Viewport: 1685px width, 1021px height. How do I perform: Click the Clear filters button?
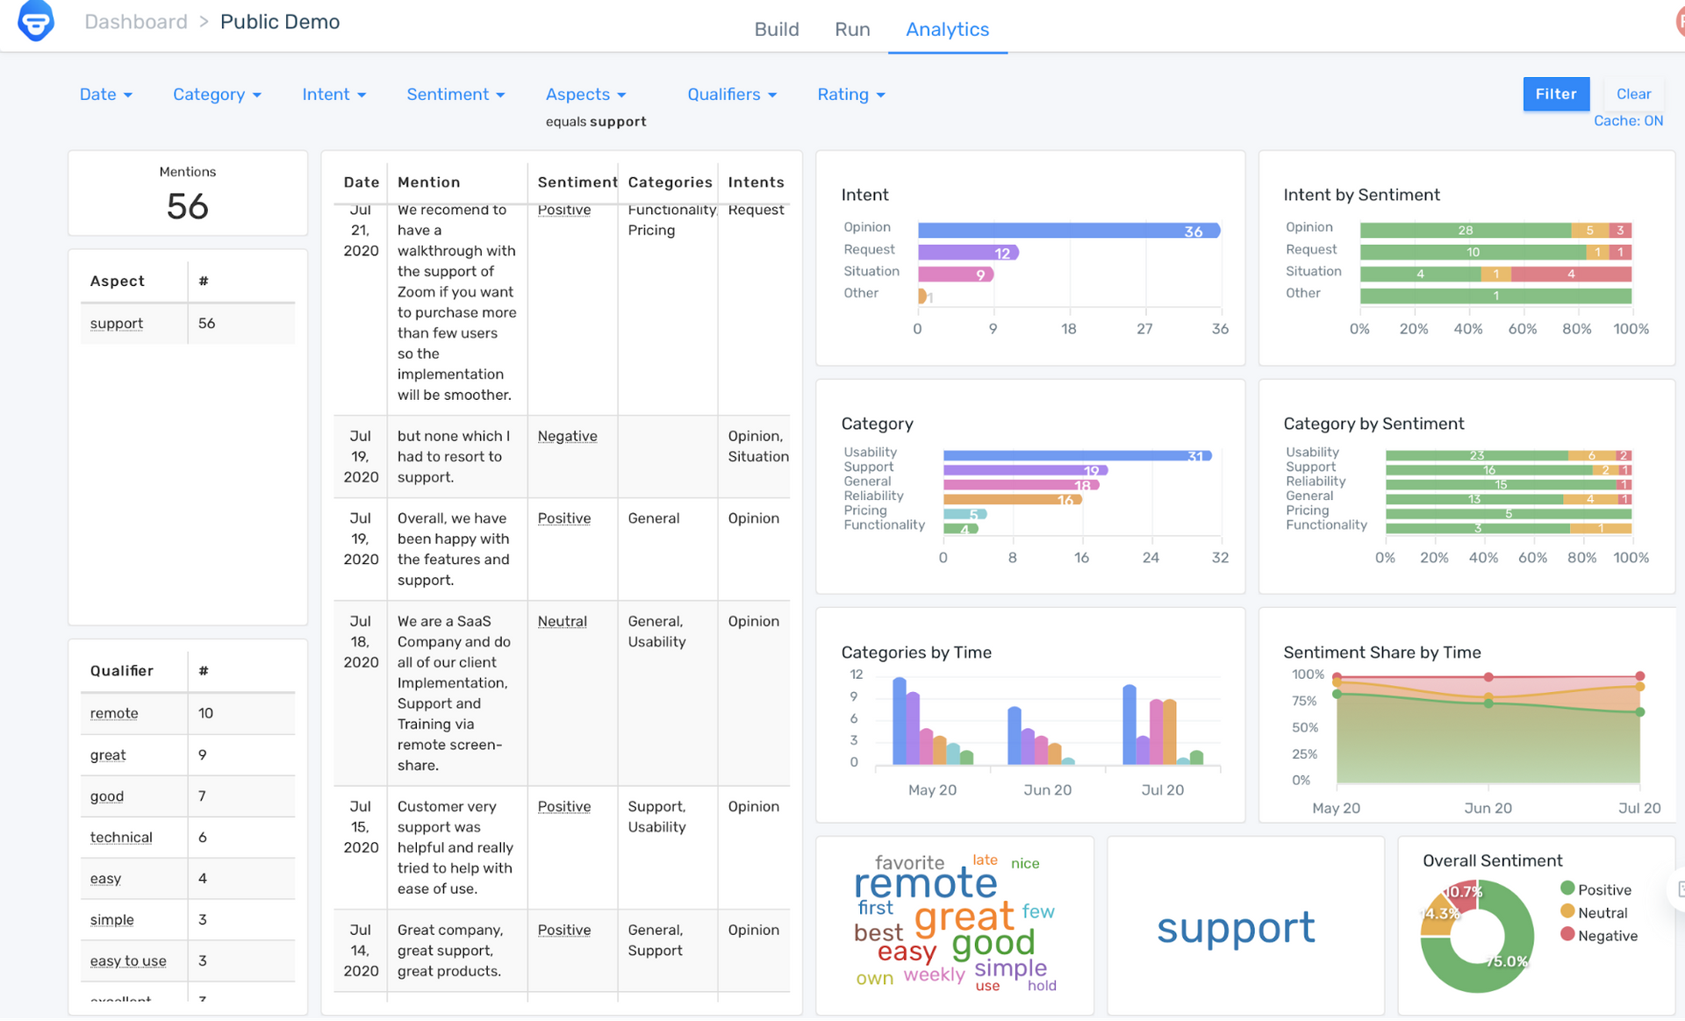1633,94
